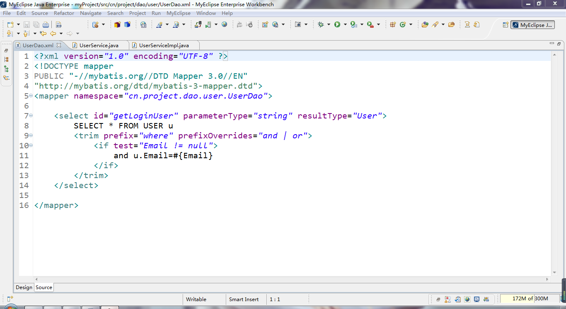Click the Next Annotation down arrow icon
Image resolution: width=566 pixels, height=309 pixels.
coord(10,34)
